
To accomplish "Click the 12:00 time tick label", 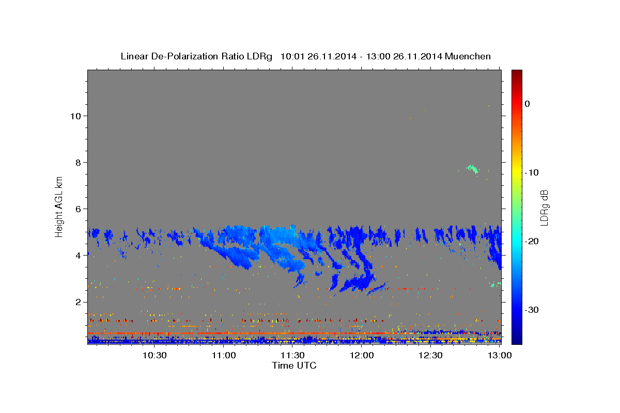I will coord(362,355).
